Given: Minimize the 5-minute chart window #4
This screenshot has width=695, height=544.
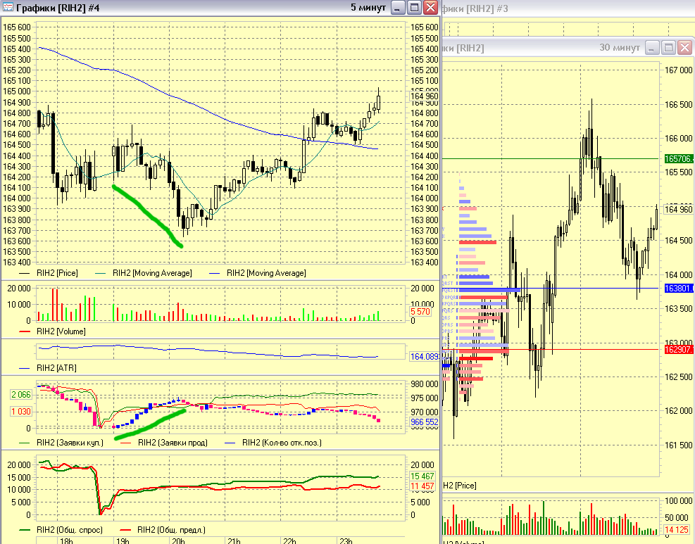Looking at the screenshot, I should [398, 8].
